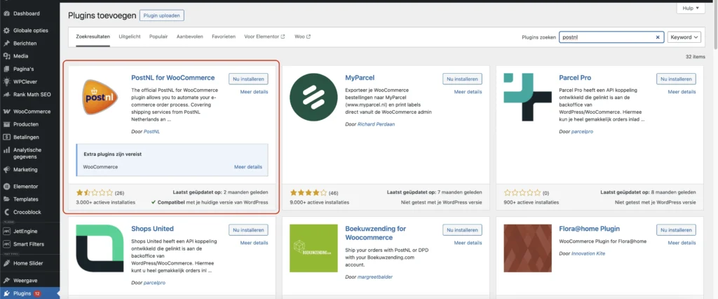Clear the search field with the X icon
The width and height of the screenshot is (718, 299).
click(x=658, y=37)
